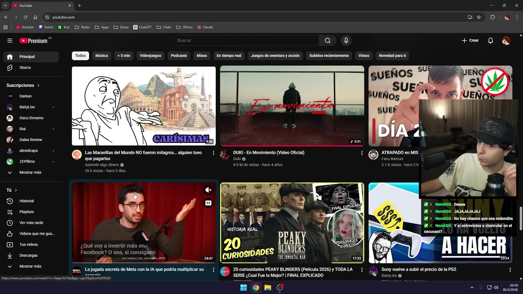Open Las Maravillas del Mundo thumbnail

(x=144, y=106)
